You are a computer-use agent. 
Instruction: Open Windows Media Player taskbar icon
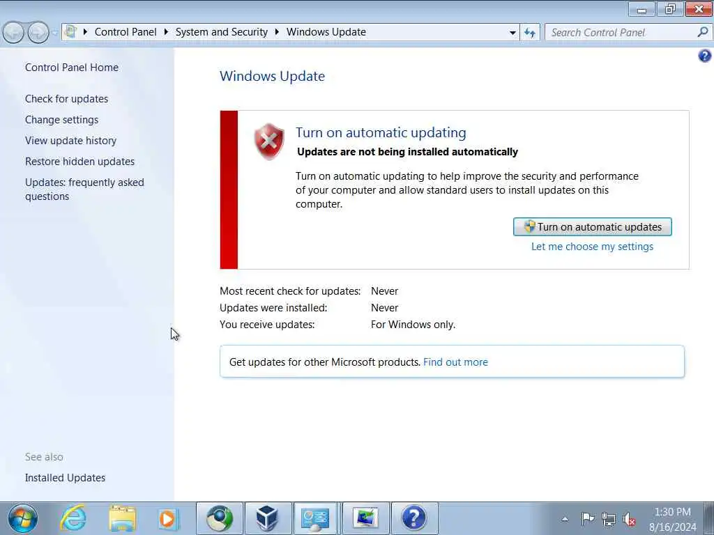point(168,518)
